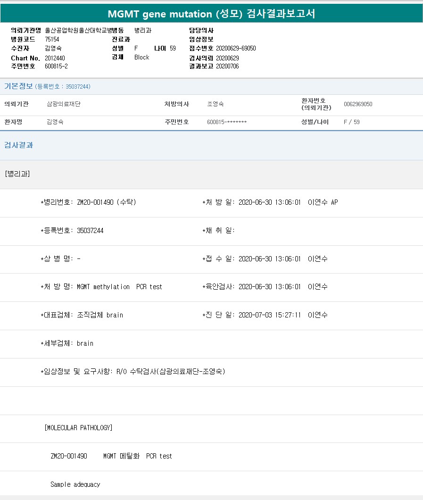
Task: Click the Sample adequacy row
Action: pyautogui.click(x=75, y=484)
